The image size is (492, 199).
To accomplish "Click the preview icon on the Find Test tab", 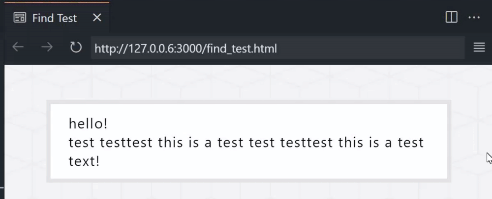I will coord(20,18).
